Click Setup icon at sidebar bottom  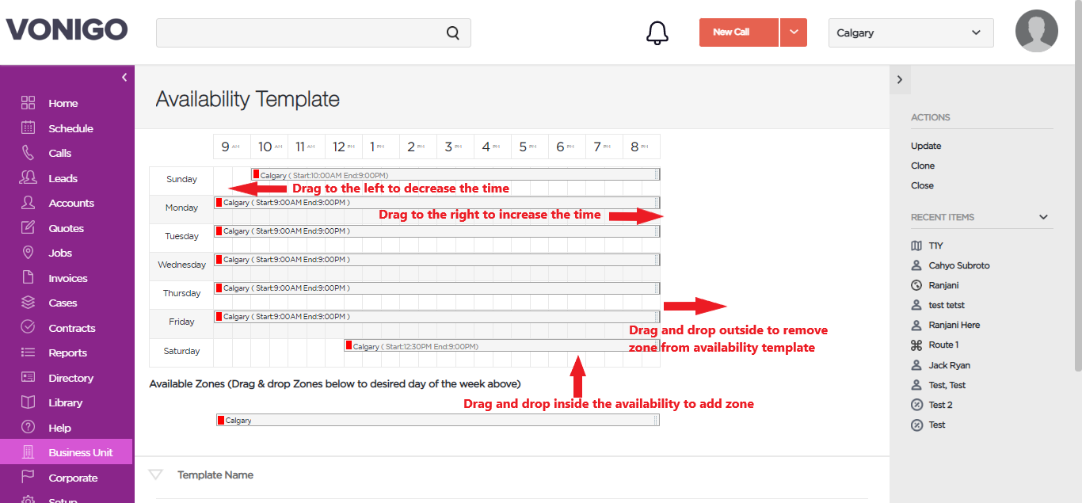pos(29,499)
